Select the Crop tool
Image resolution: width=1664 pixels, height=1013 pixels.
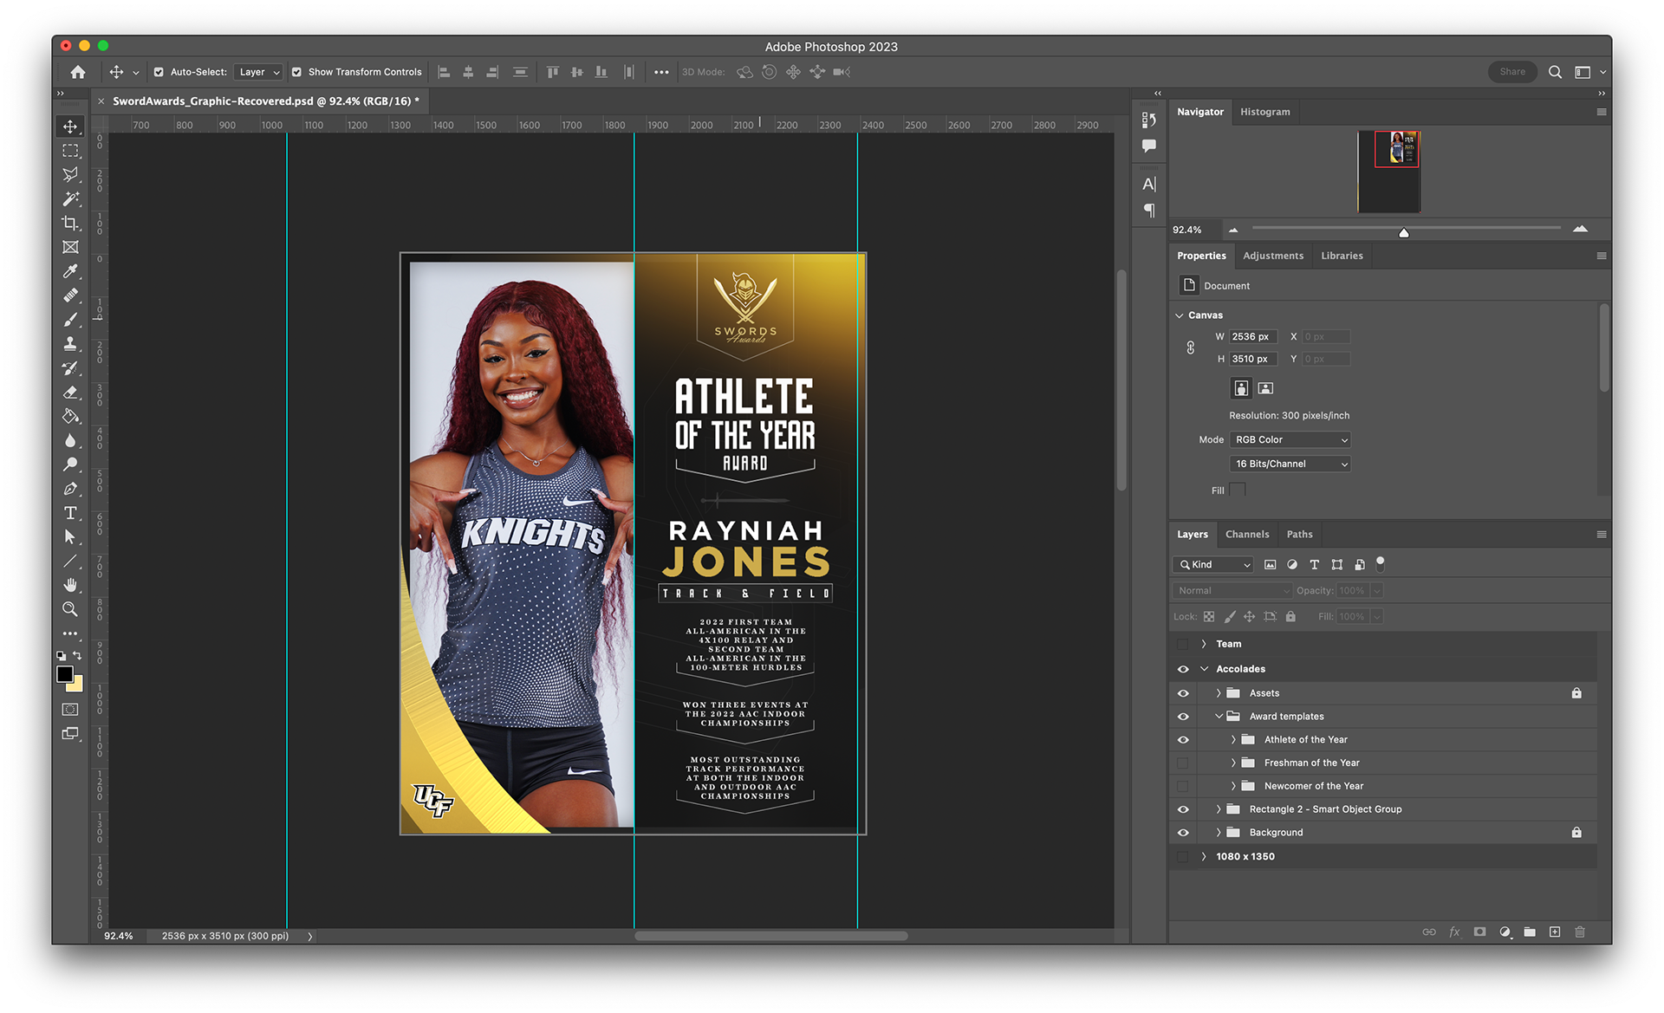click(x=70, y=224)
